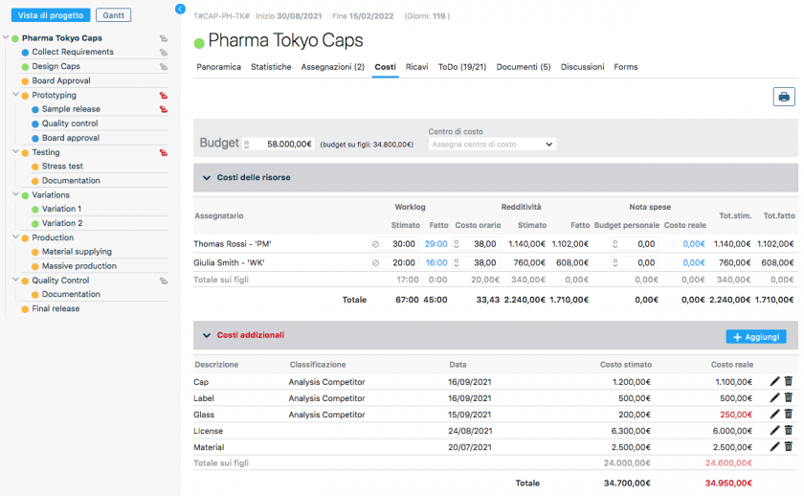Click circle icon beside Thomas Rossi worklog
804x496 pixels.
[x=375, y=244]
